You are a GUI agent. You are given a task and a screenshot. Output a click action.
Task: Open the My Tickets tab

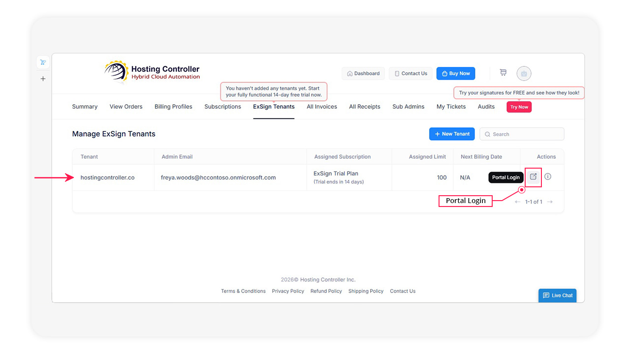(451, 107)
